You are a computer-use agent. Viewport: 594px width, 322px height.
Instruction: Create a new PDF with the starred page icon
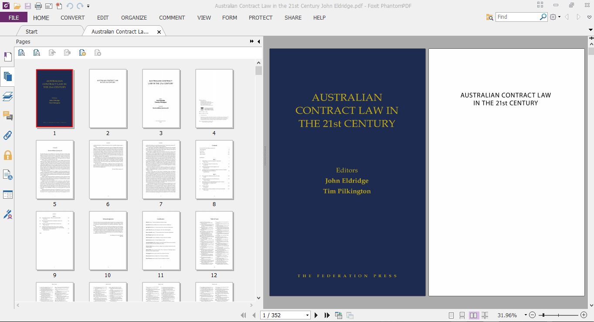(59, 6)
